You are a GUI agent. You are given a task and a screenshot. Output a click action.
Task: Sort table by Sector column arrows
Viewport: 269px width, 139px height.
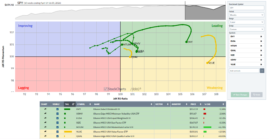(168, 104)
